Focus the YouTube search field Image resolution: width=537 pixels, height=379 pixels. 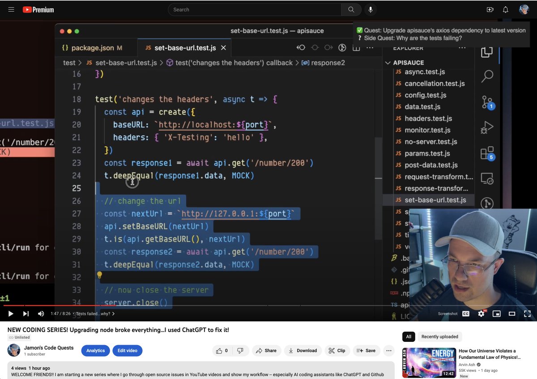(x=255, y=9)
